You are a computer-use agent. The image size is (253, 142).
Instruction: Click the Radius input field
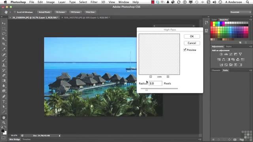point(155,83)
